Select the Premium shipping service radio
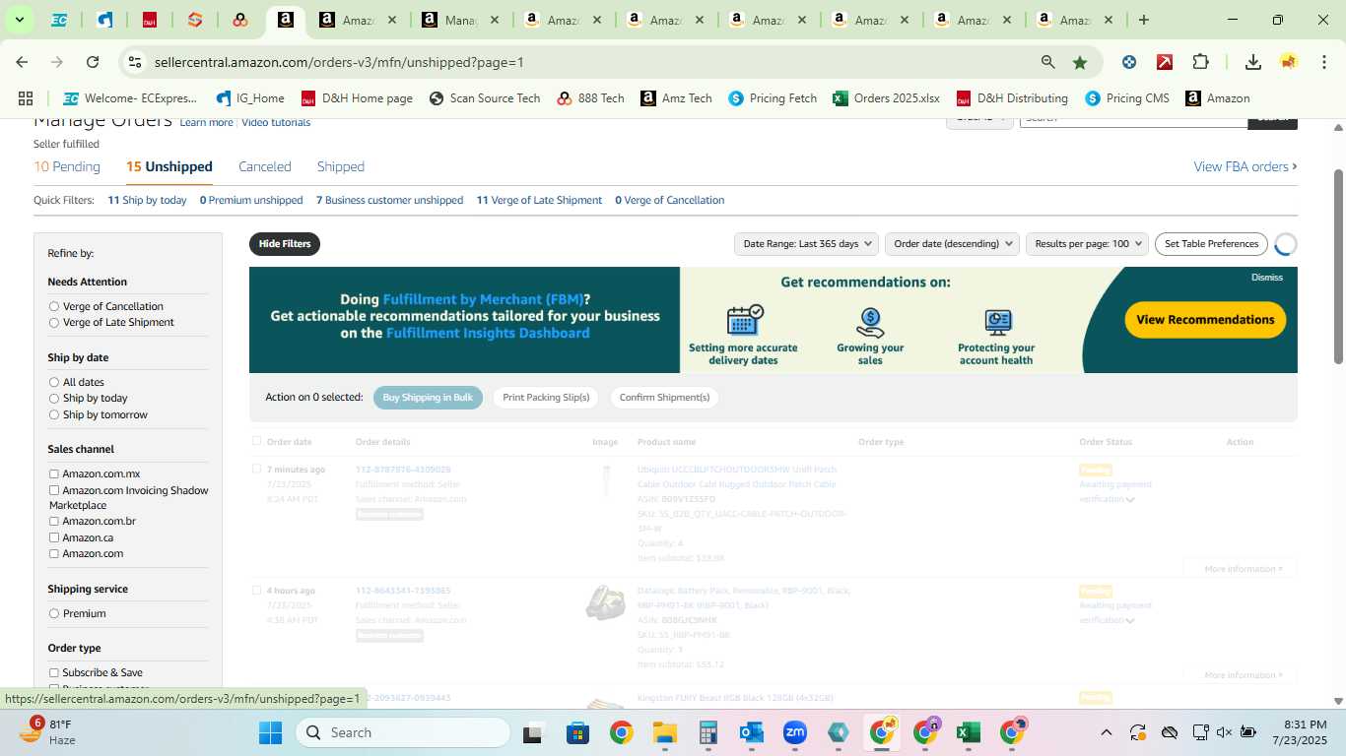Screen dimensions: 1346x756 [x=54, y=614]
